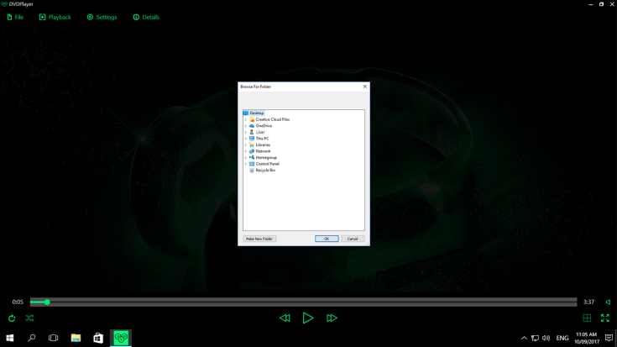
Task: Mute audio with speaker icon
Action: click(x=608, y=302)
